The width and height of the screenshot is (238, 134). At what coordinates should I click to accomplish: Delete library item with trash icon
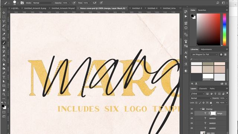(226, 84)
